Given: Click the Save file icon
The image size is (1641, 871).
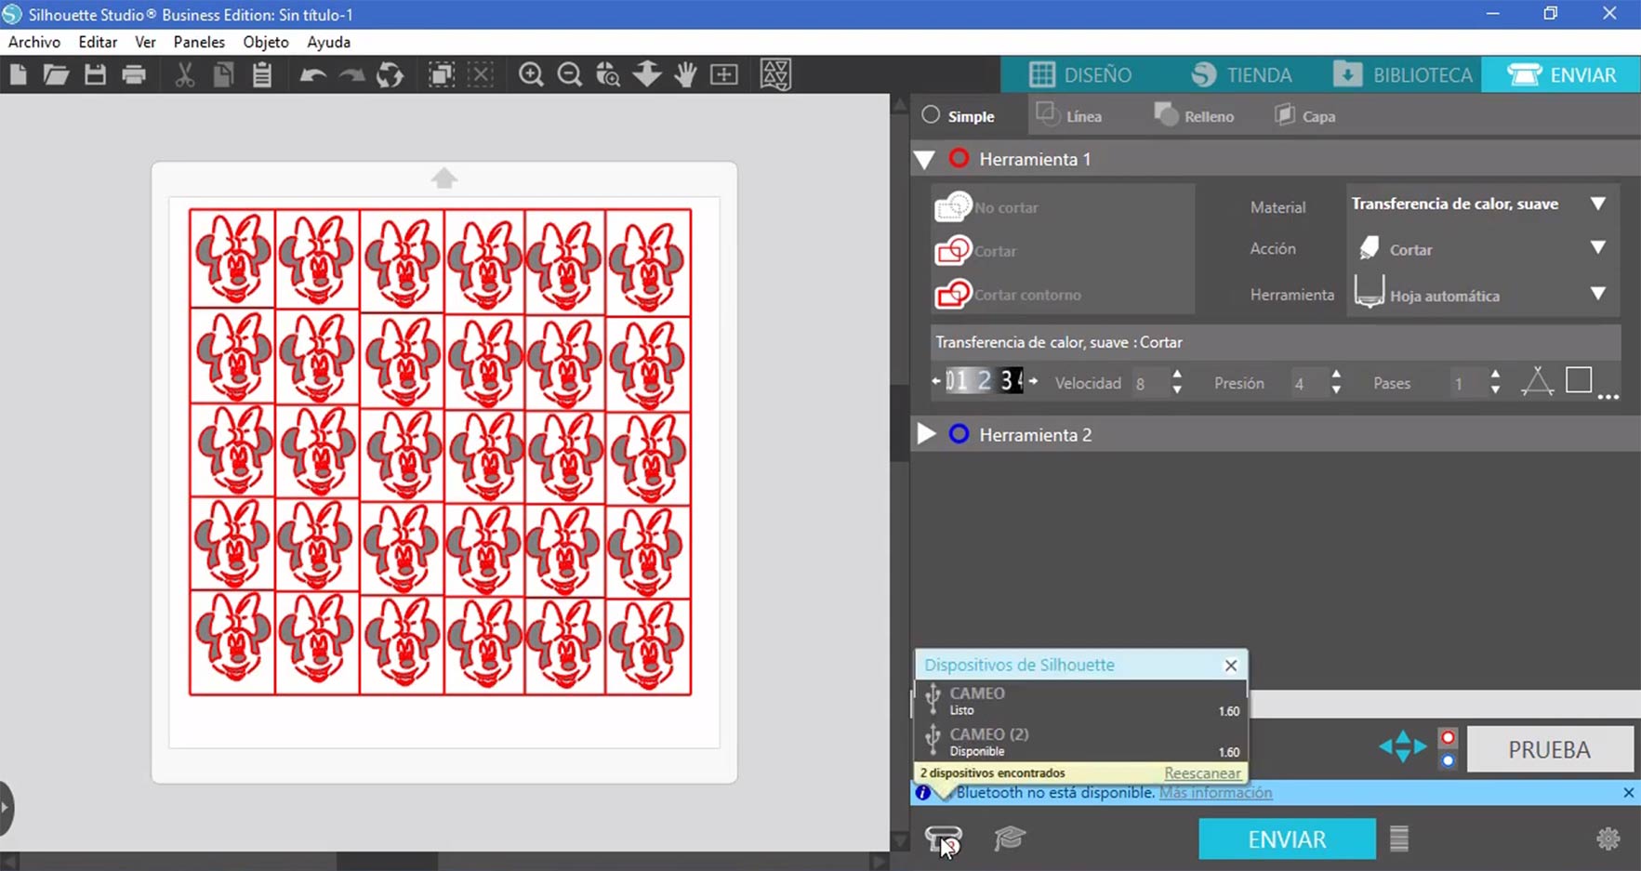Looking at the screenshot, I should (95, 75).
